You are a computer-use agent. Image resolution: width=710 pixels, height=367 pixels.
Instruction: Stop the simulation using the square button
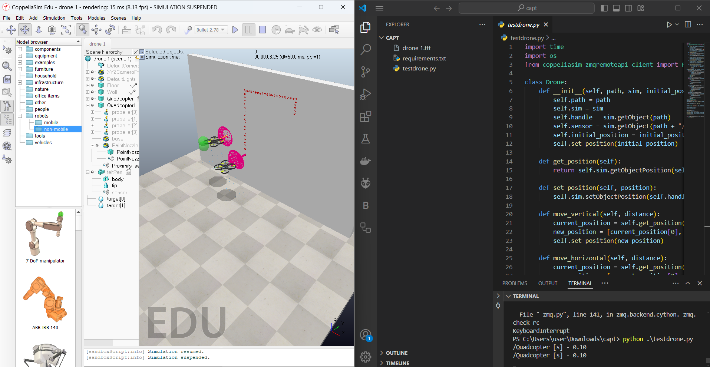(262, 30)
